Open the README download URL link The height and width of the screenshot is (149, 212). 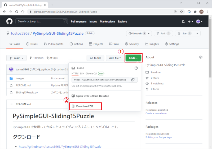pyautogui.click(x=60, y=147)
